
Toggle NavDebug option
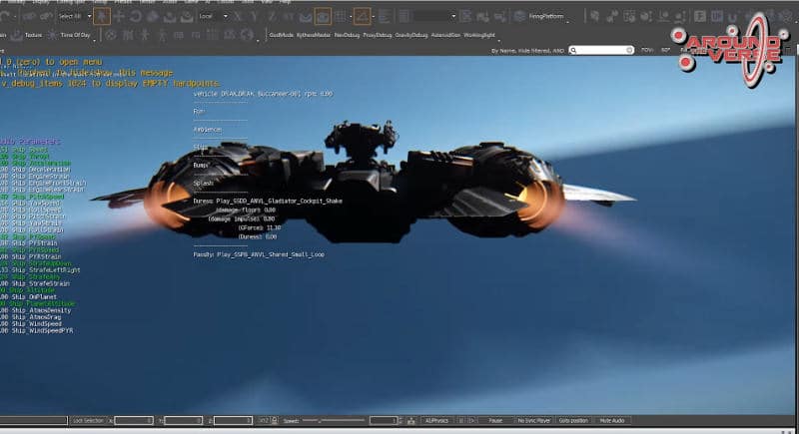[x=347, y=35]
